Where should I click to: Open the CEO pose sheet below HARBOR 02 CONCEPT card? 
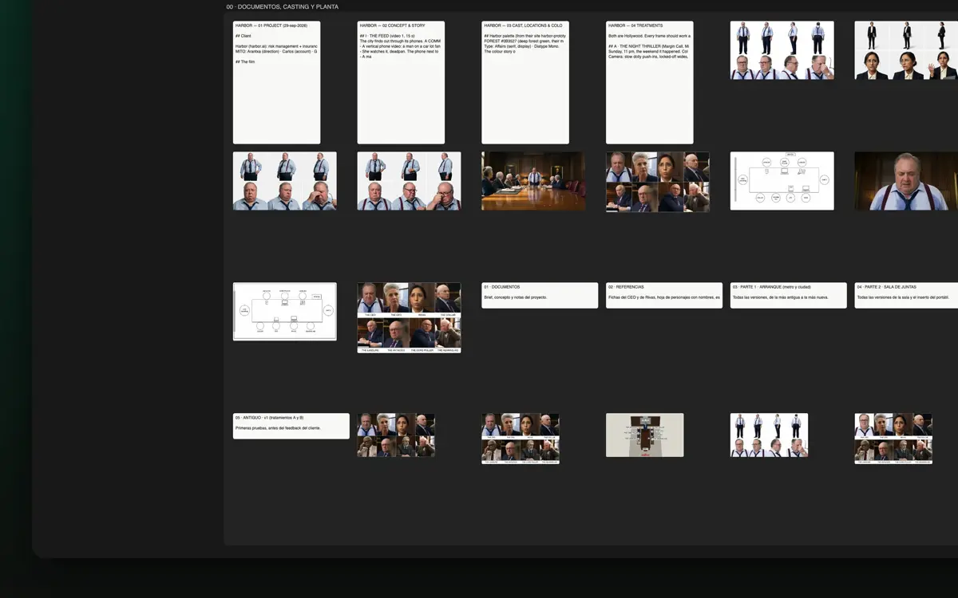[409, 181]
